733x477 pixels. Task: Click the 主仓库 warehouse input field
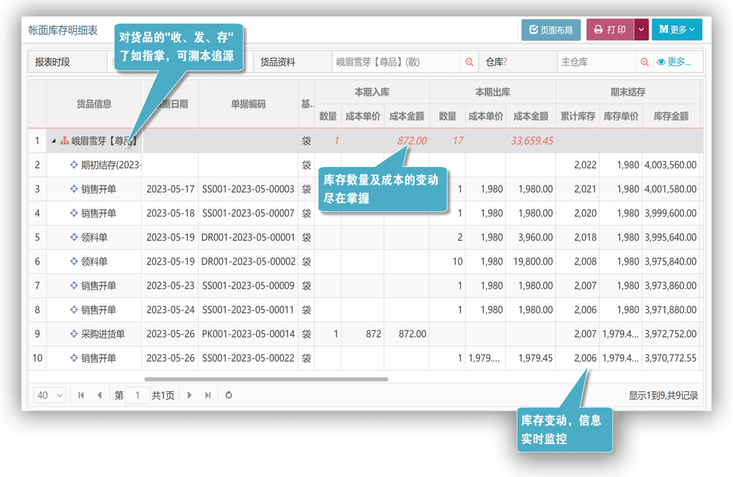(x=596, y=62)
